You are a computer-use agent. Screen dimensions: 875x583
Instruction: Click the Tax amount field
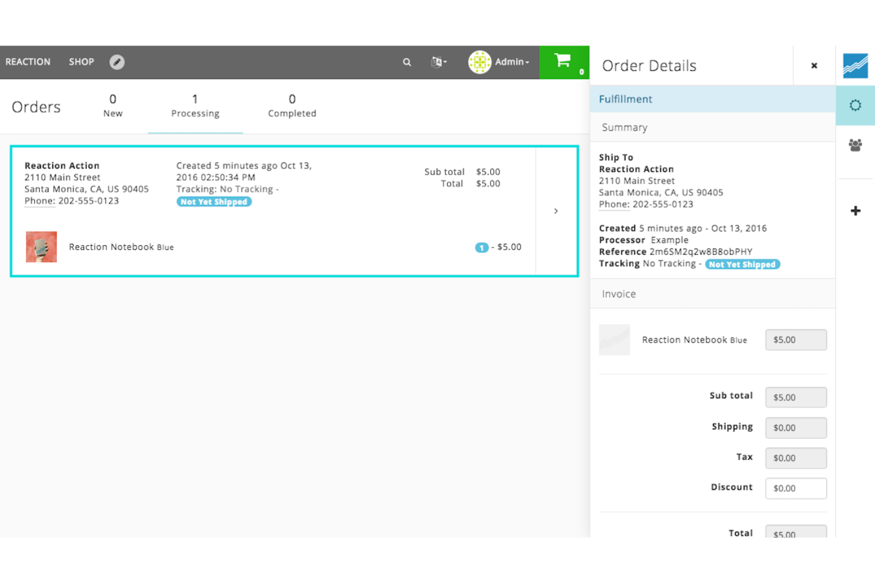pyautogui.click(x=796, y=458)
